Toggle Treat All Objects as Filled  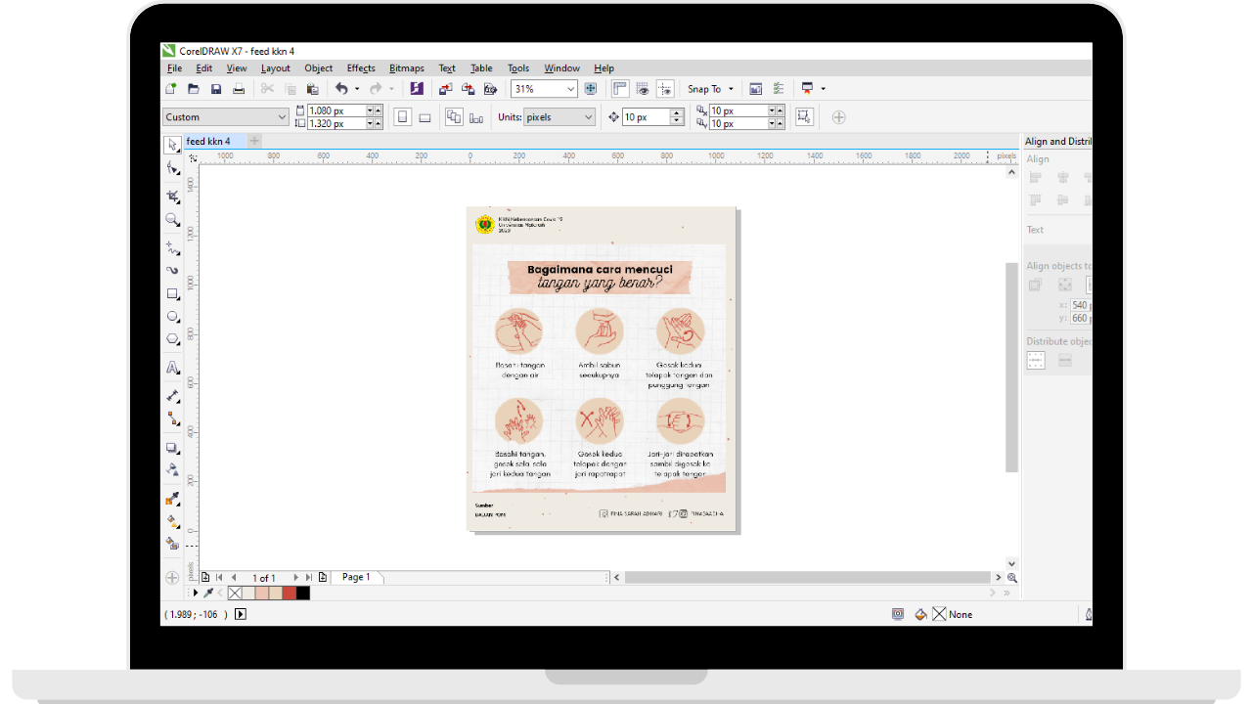pyautogui.click(x=804, y=117)
